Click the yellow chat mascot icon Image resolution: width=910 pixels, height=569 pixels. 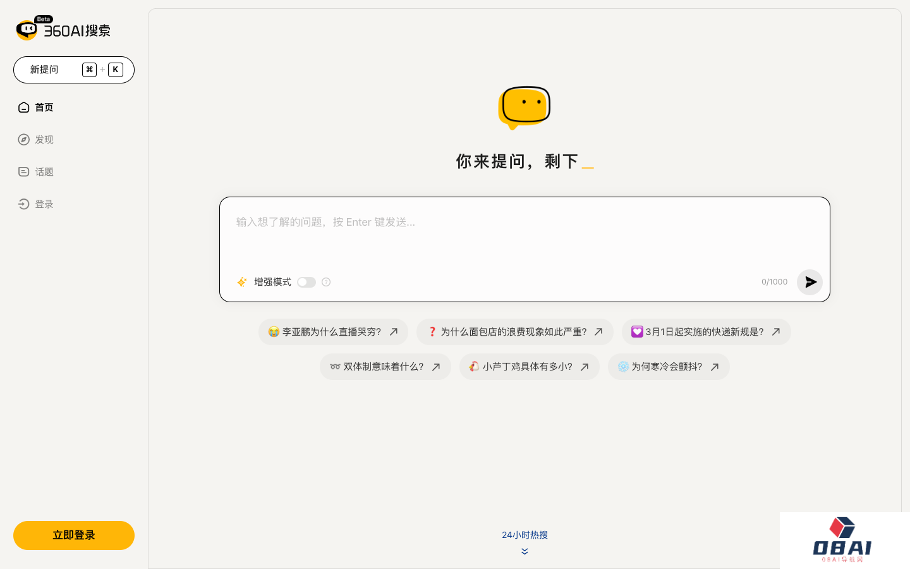coord(524,107)
